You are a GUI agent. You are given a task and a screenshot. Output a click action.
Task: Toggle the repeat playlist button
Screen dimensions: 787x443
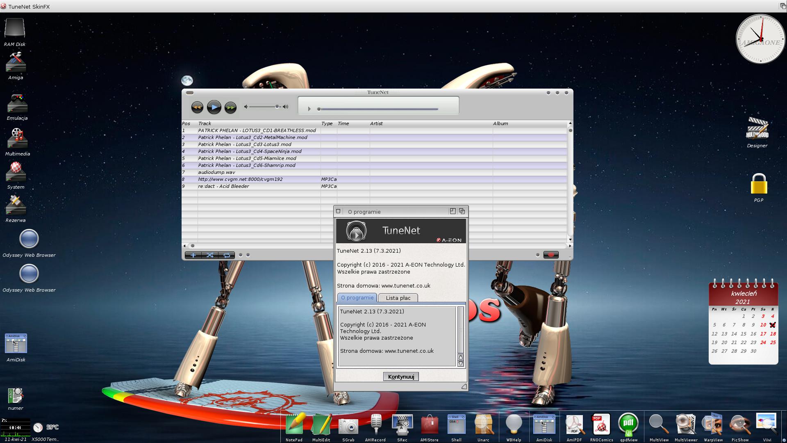pyautogui.click(x=227, y=255)
